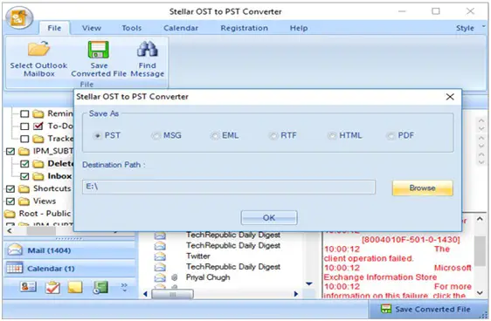This screenshot has height=321, width=491.
Task: Choose EML save format
Action: pos(225,136)
